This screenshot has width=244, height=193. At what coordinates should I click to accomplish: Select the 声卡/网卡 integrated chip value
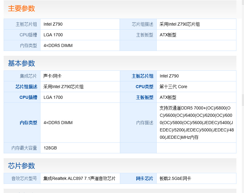(x=52, y=76)
